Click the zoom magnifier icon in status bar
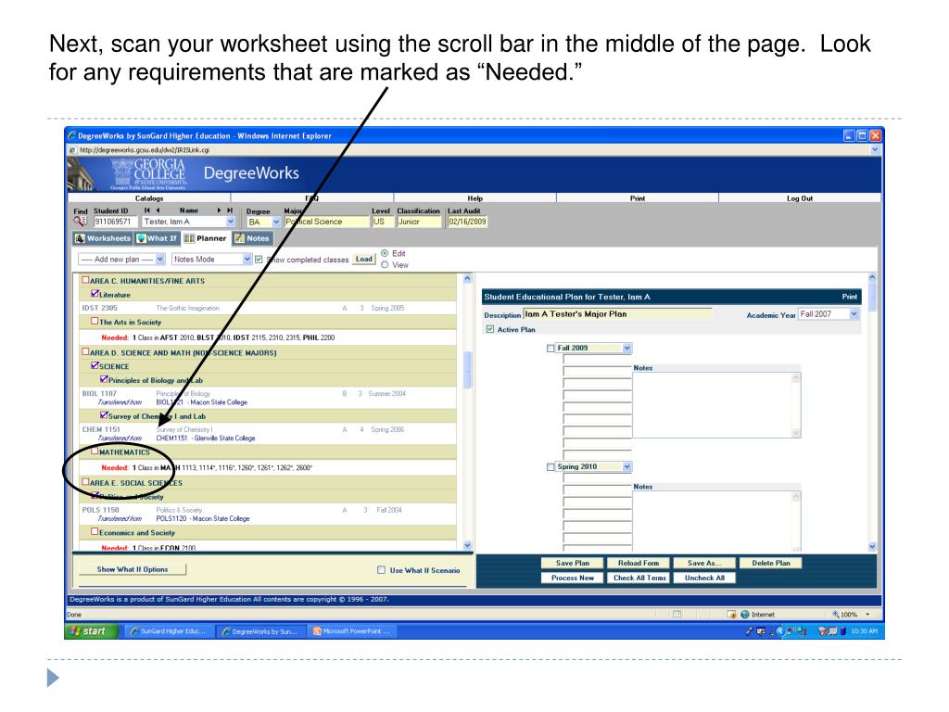Viewport: 949px width, 712px height. tap(836, 615)
